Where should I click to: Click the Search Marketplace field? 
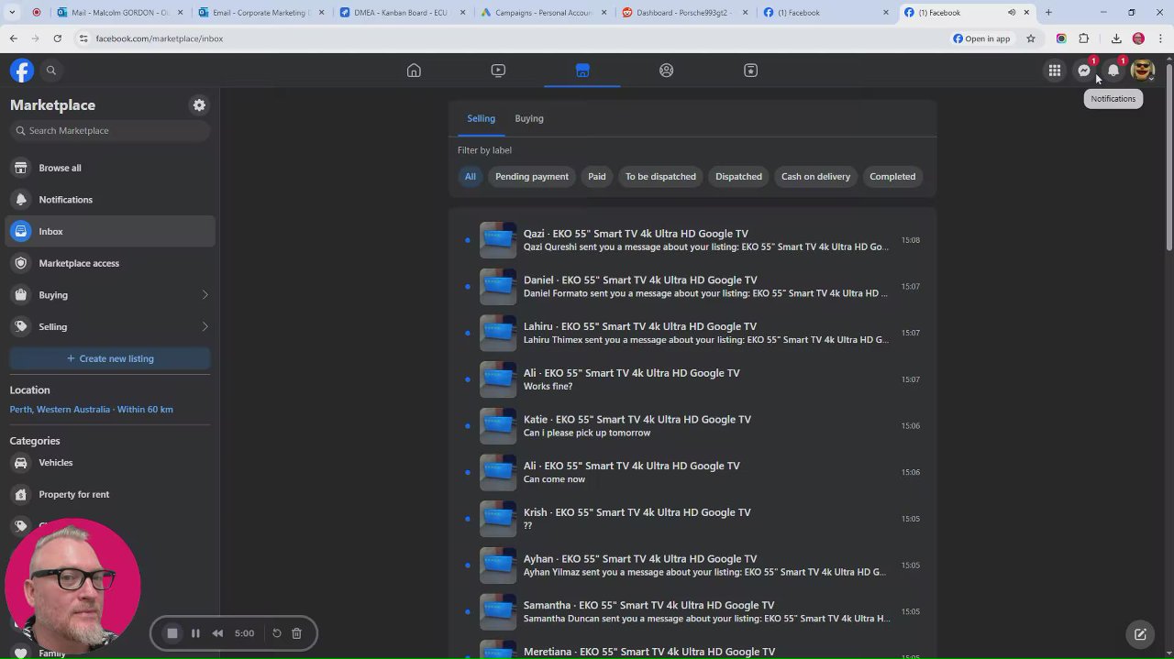pyautogui.click(x=110, y=130)
